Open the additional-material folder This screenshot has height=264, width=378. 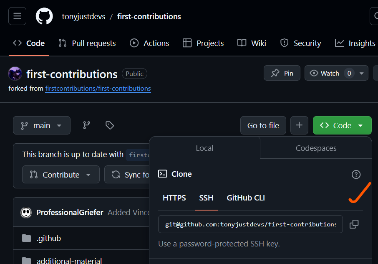[x=69, y=261]
